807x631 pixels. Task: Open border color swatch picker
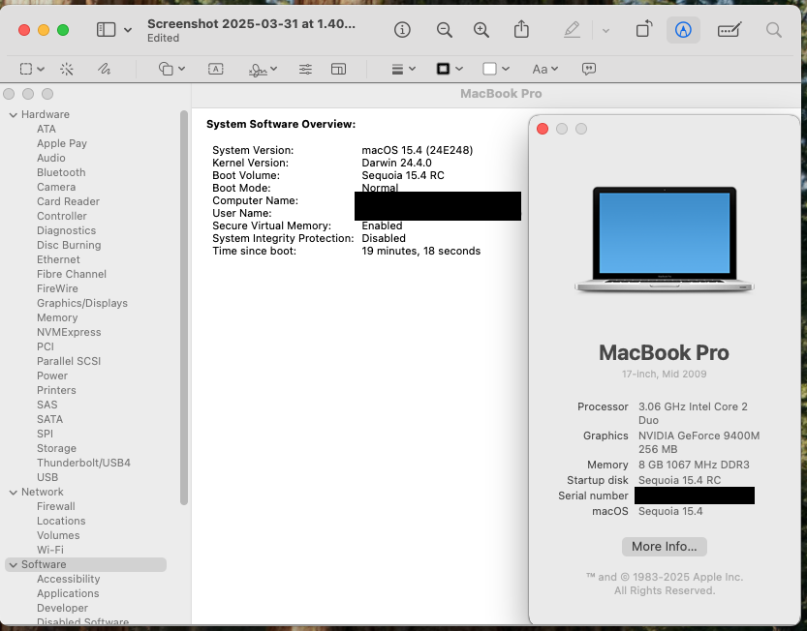pos(450,69)
